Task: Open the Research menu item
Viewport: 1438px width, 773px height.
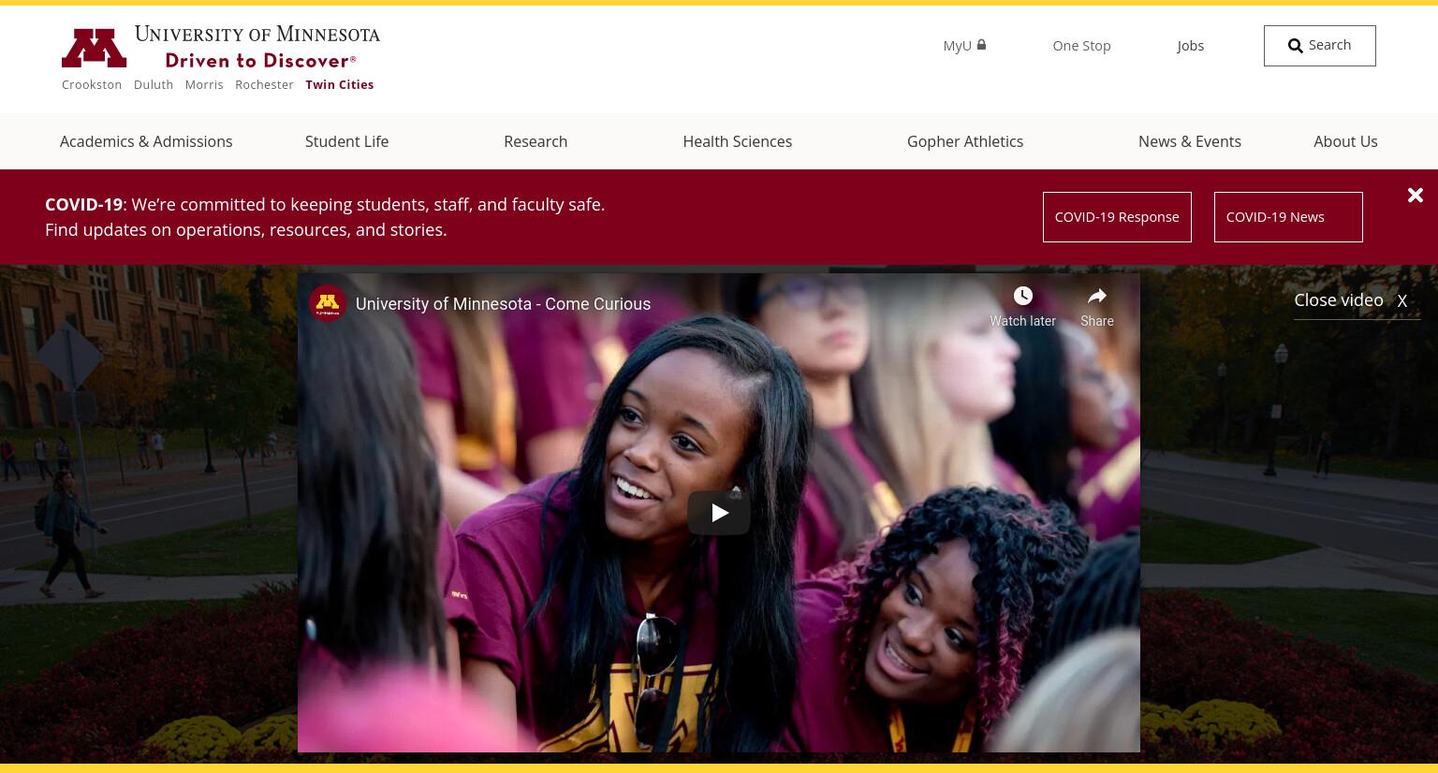Action: 536,141
